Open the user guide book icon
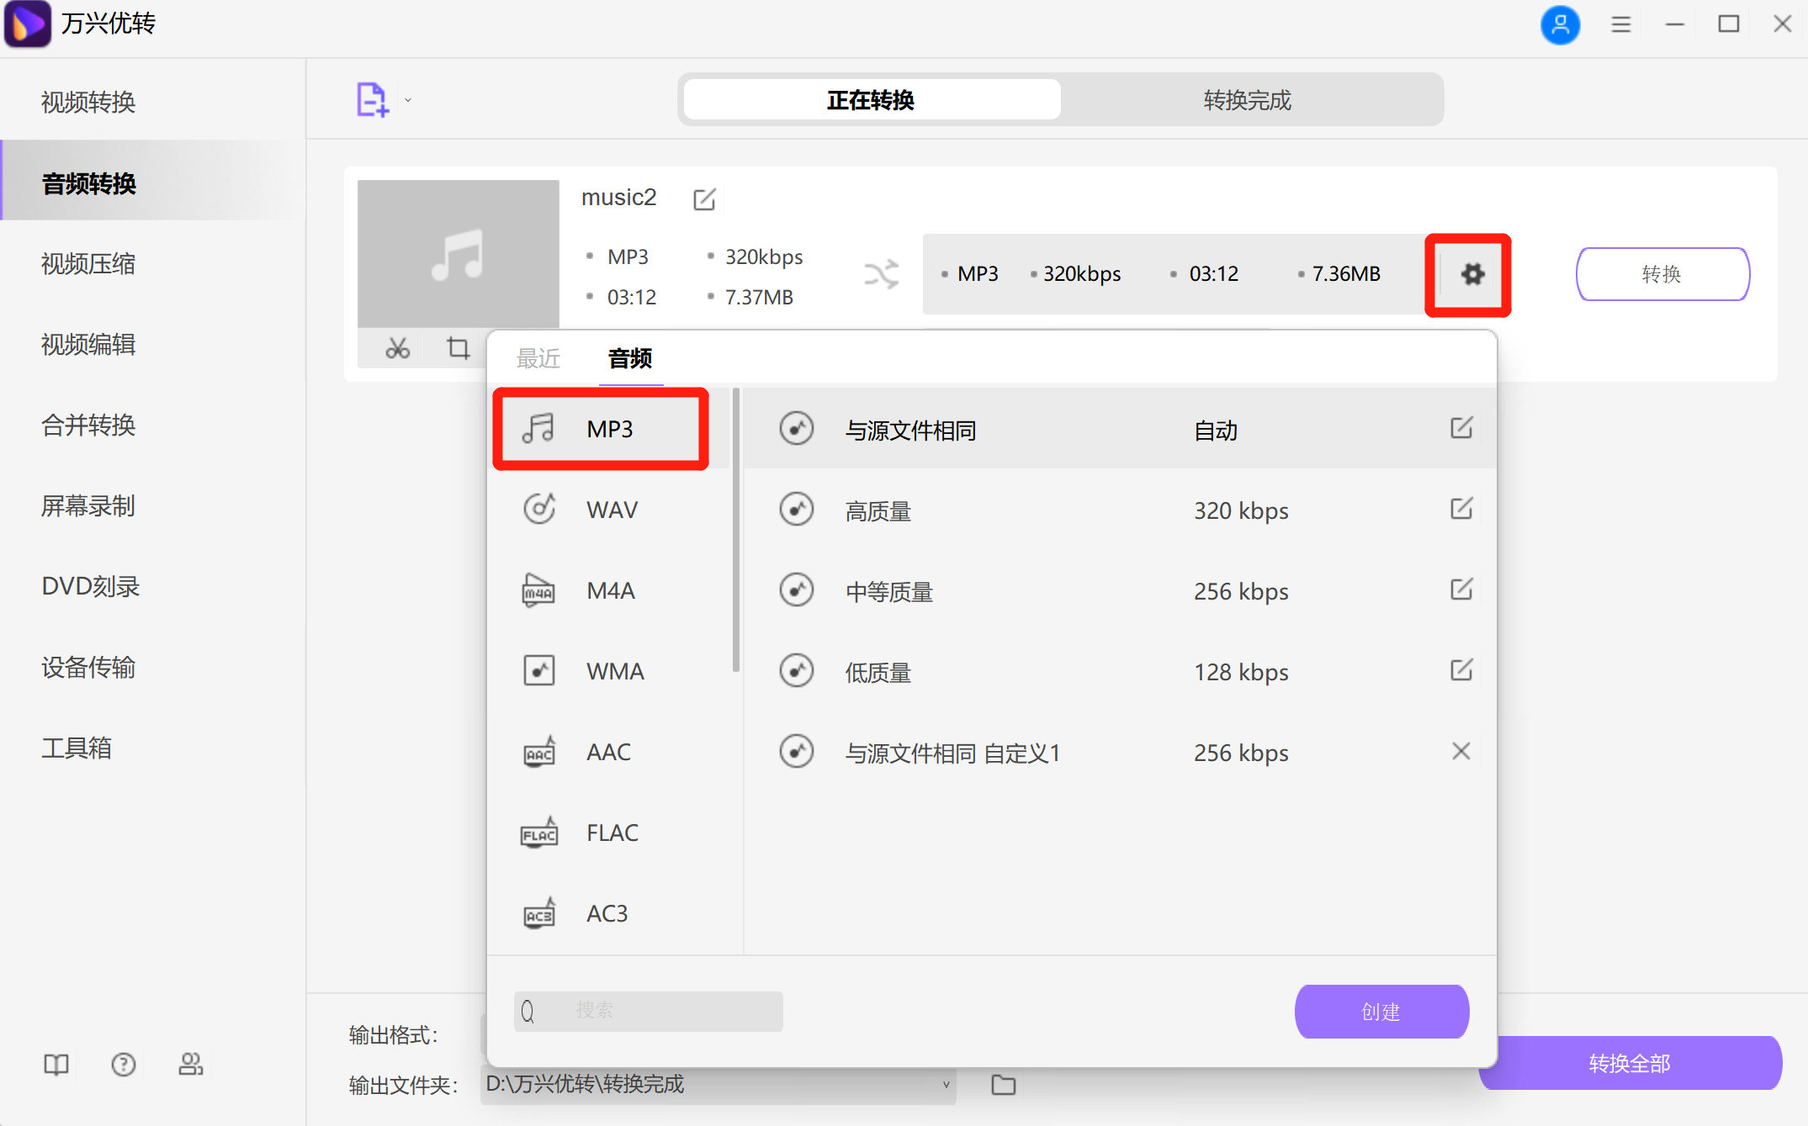Viewport: 1808px width, 1126px height. pos(55,1064)
